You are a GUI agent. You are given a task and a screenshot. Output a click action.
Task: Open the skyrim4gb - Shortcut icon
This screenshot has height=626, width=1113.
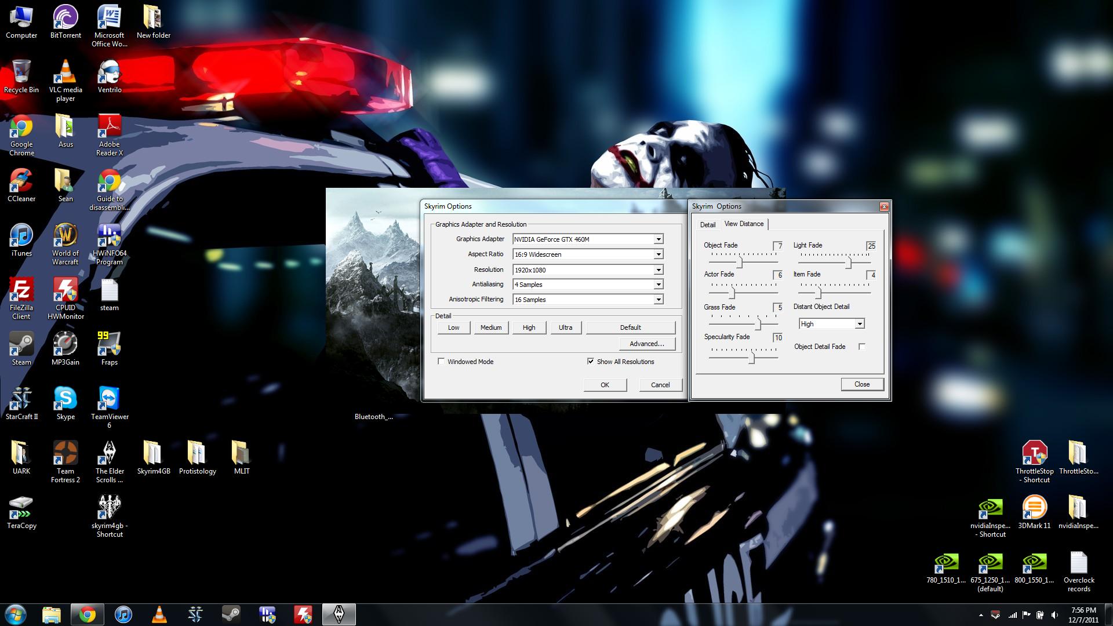pos(110,516)
